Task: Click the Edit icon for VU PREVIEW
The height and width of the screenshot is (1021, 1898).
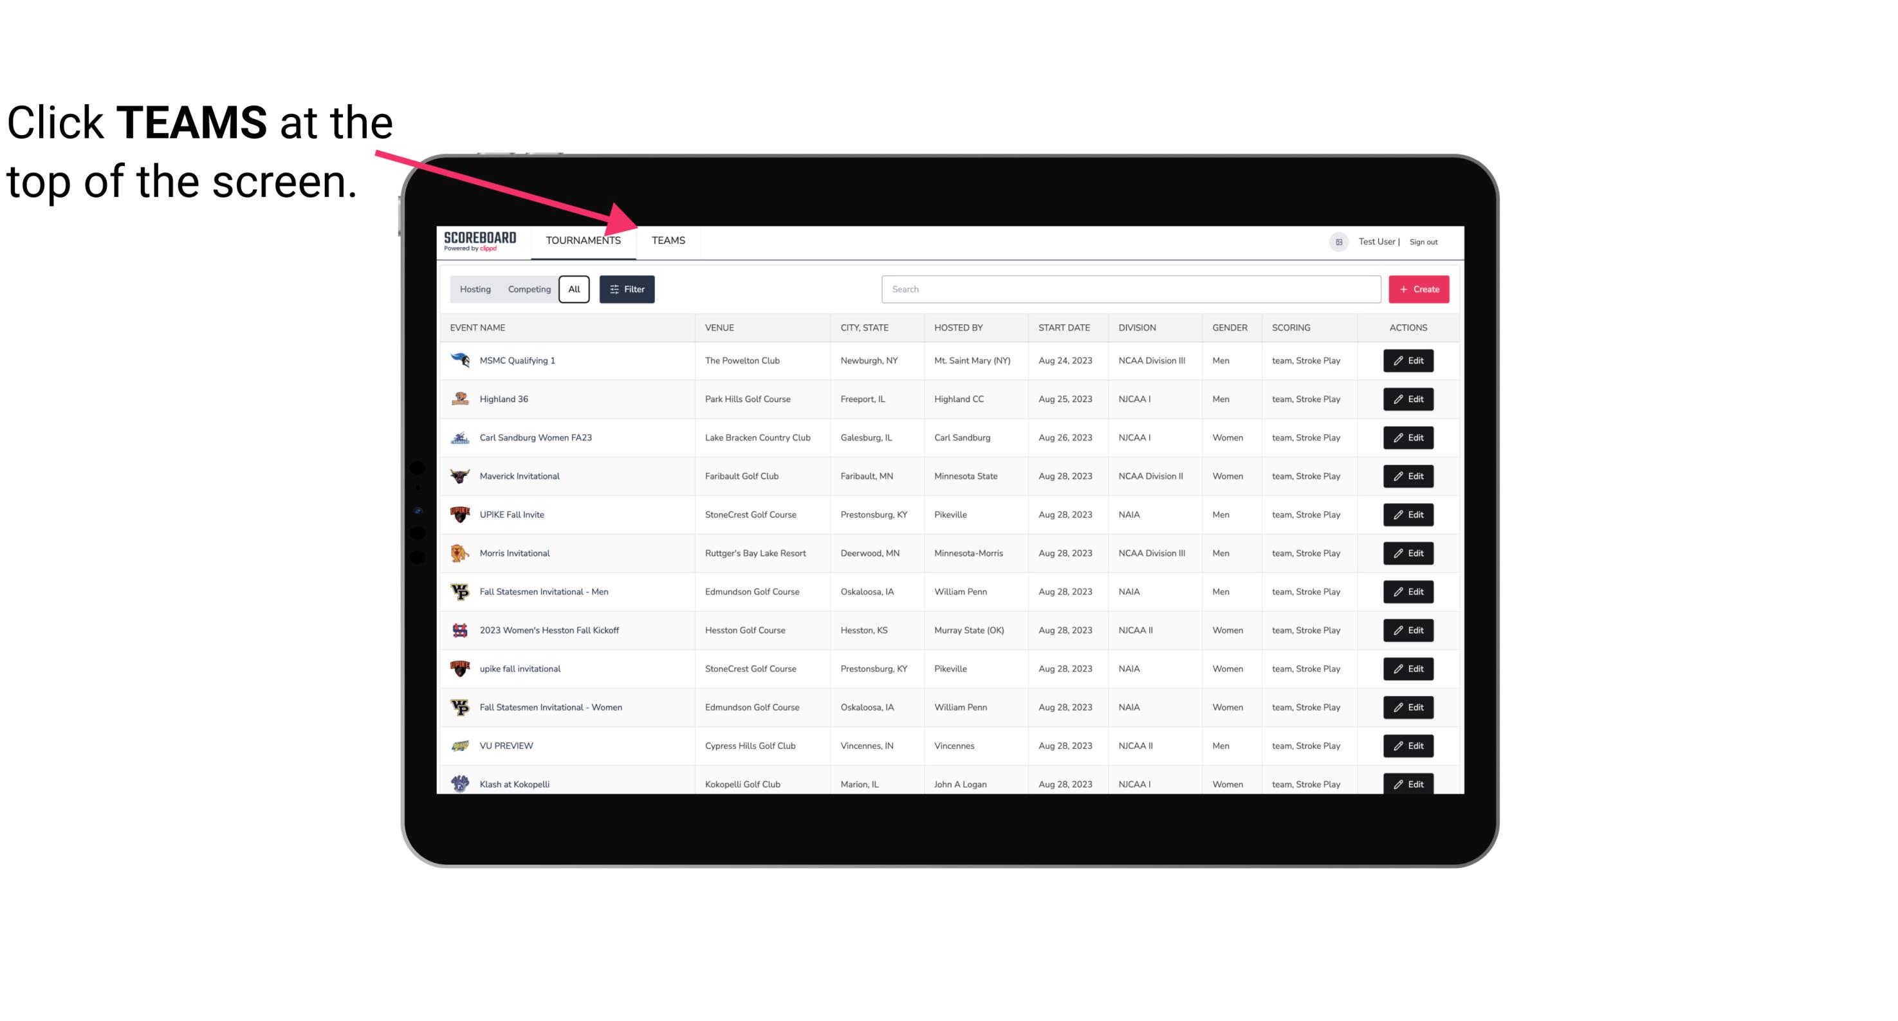Action: pos(1408,744)
